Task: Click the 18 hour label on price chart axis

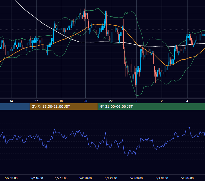Action: point(61,101)
